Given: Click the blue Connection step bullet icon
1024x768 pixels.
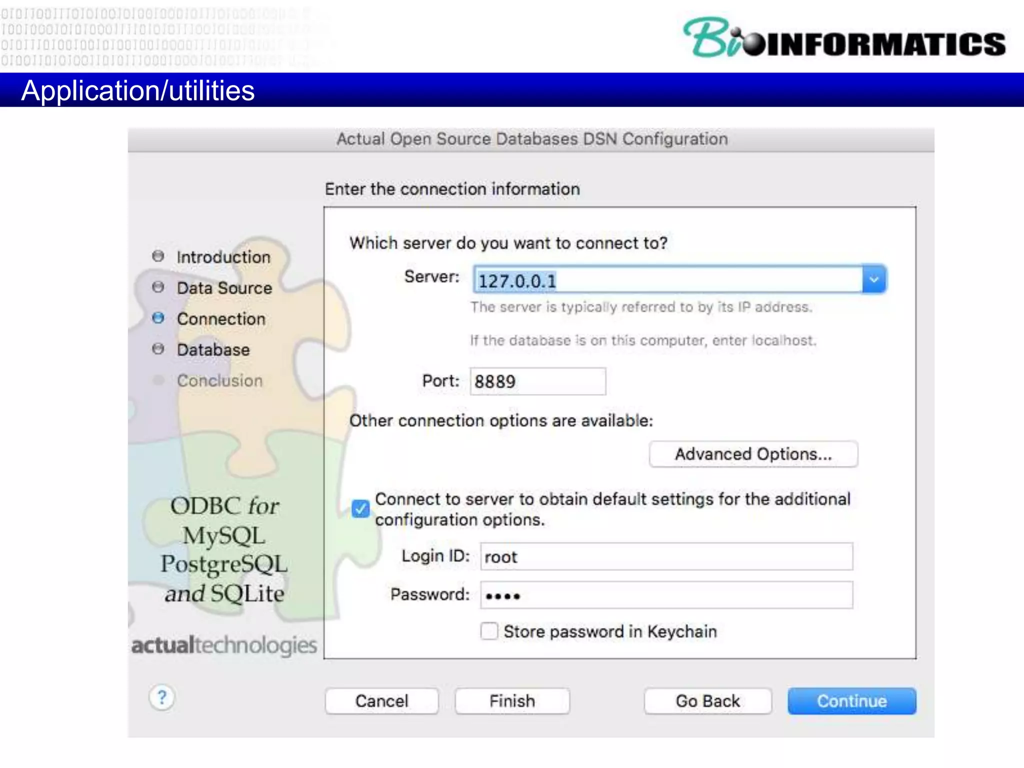Looking at the screenshot, I should [x=158, y=318].
